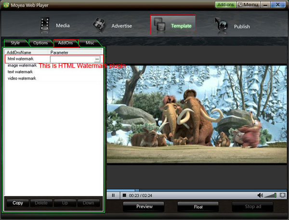289x220 pixels.
Task: Click the Moyea Web Player logo icon
Action: click(6, 5)
